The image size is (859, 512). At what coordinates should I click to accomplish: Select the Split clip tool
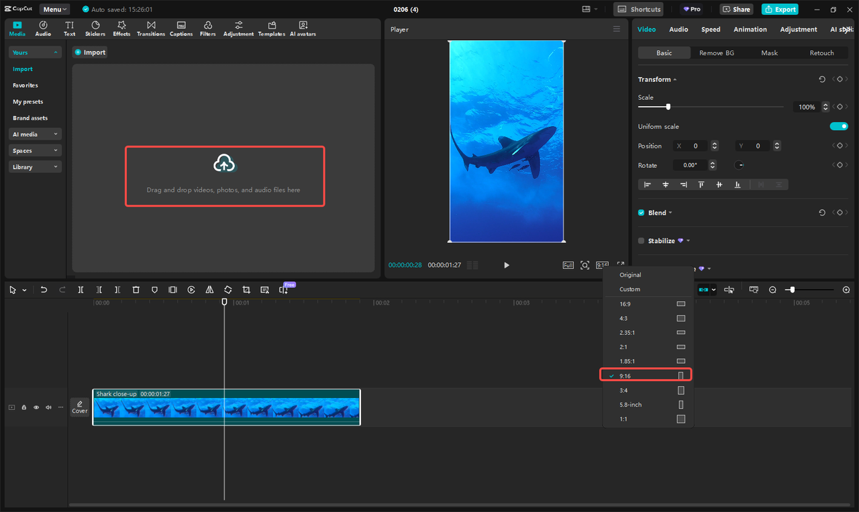point(81,289)
